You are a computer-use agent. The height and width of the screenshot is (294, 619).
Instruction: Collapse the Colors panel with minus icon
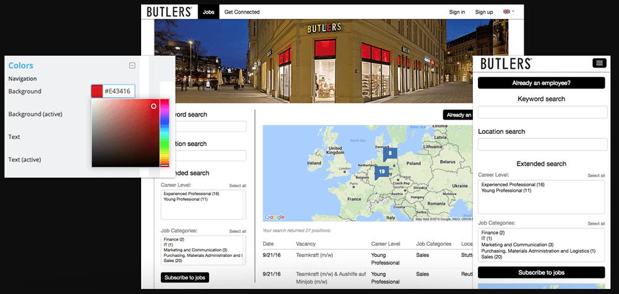[132, 66]
